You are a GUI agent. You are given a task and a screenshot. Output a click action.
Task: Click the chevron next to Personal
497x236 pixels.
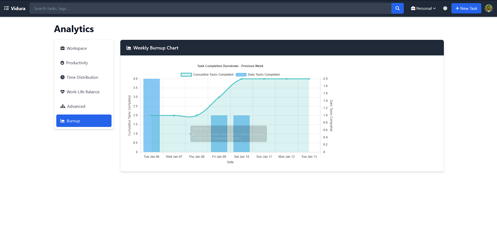tap(434, 8)
